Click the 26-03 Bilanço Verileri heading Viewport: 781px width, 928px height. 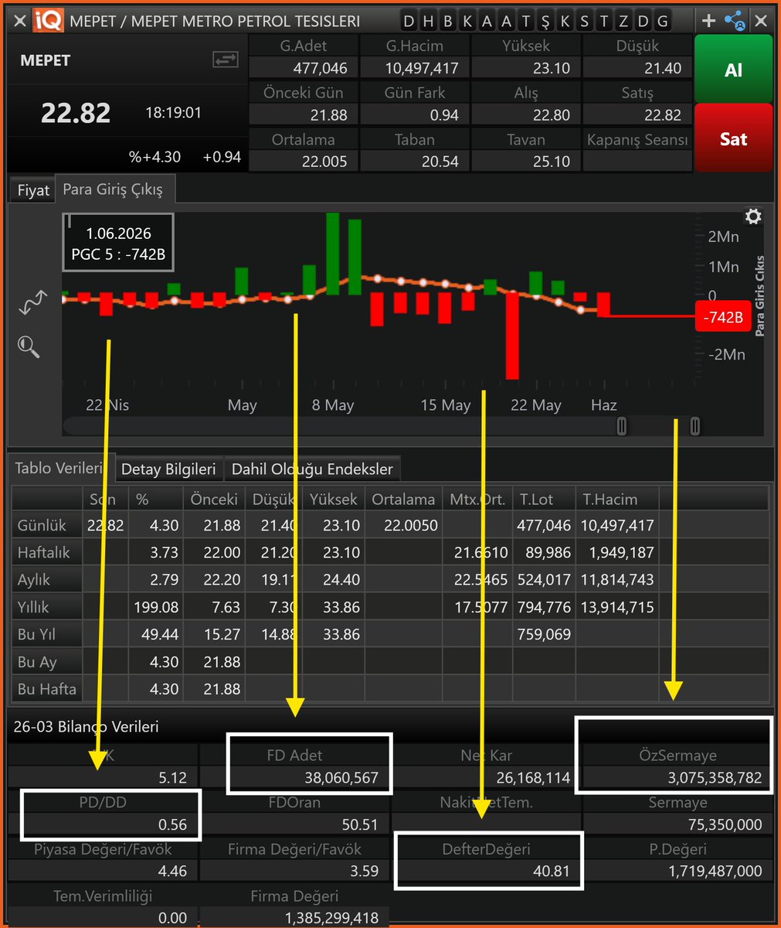[x=86, y=727]
